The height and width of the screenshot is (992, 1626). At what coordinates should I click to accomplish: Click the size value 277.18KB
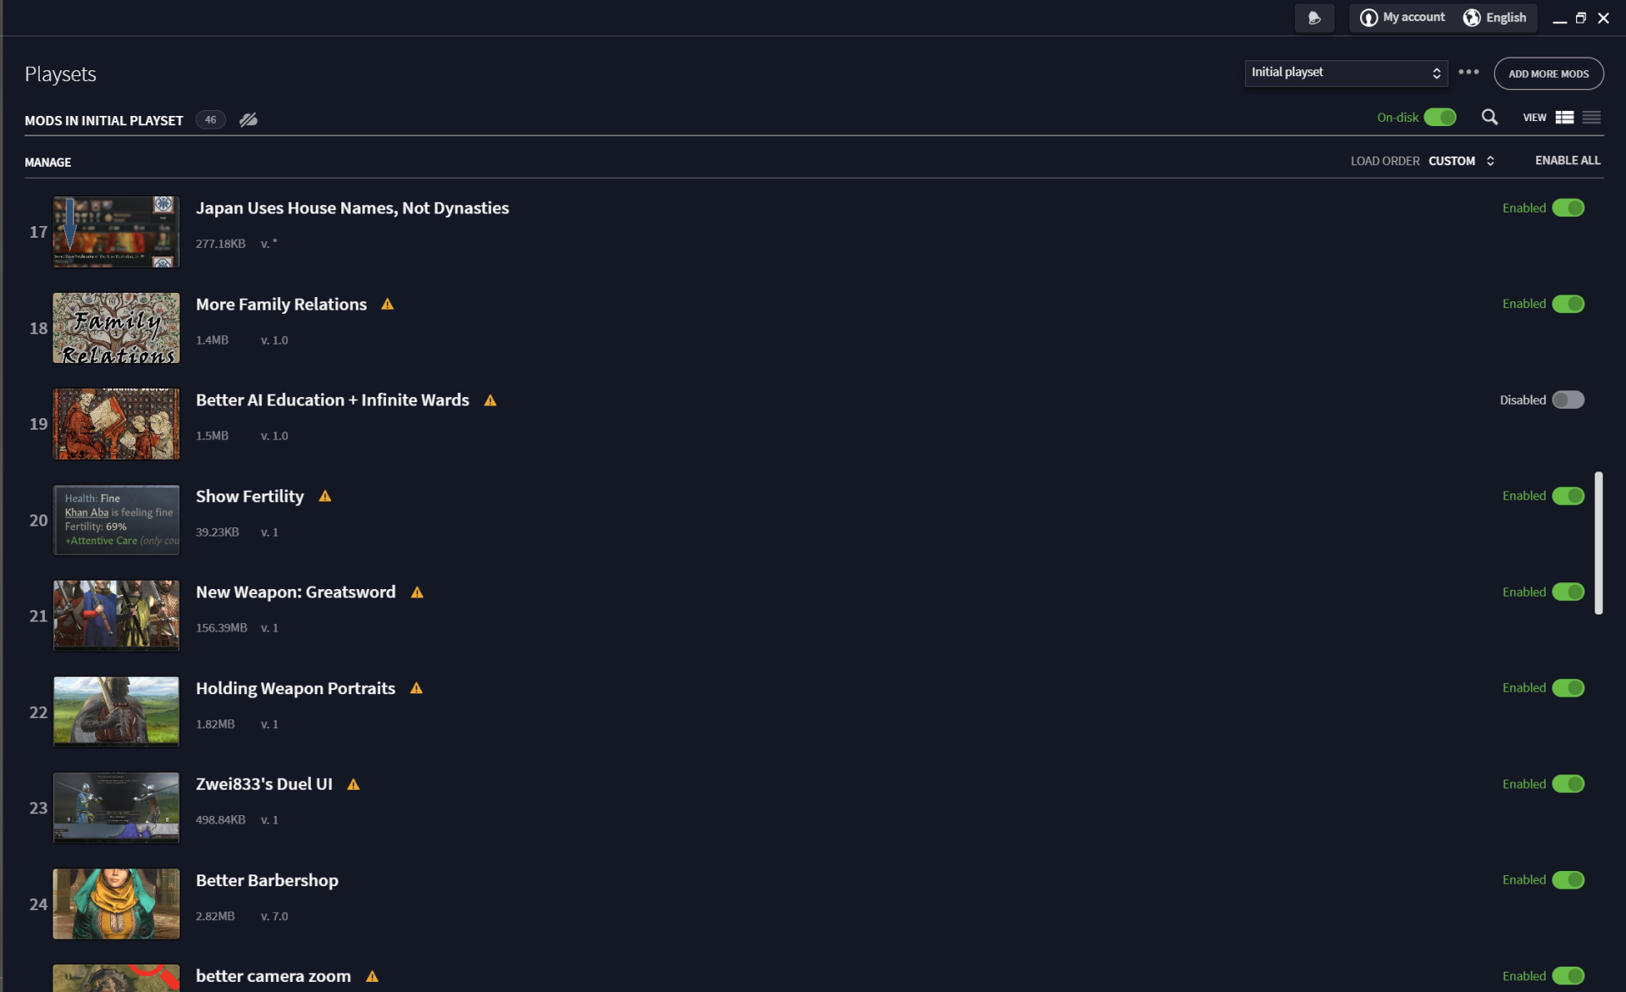pos(220,244)
